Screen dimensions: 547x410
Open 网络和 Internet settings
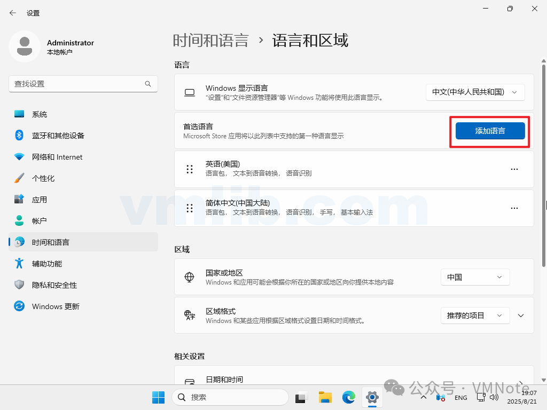click(57, 157)
